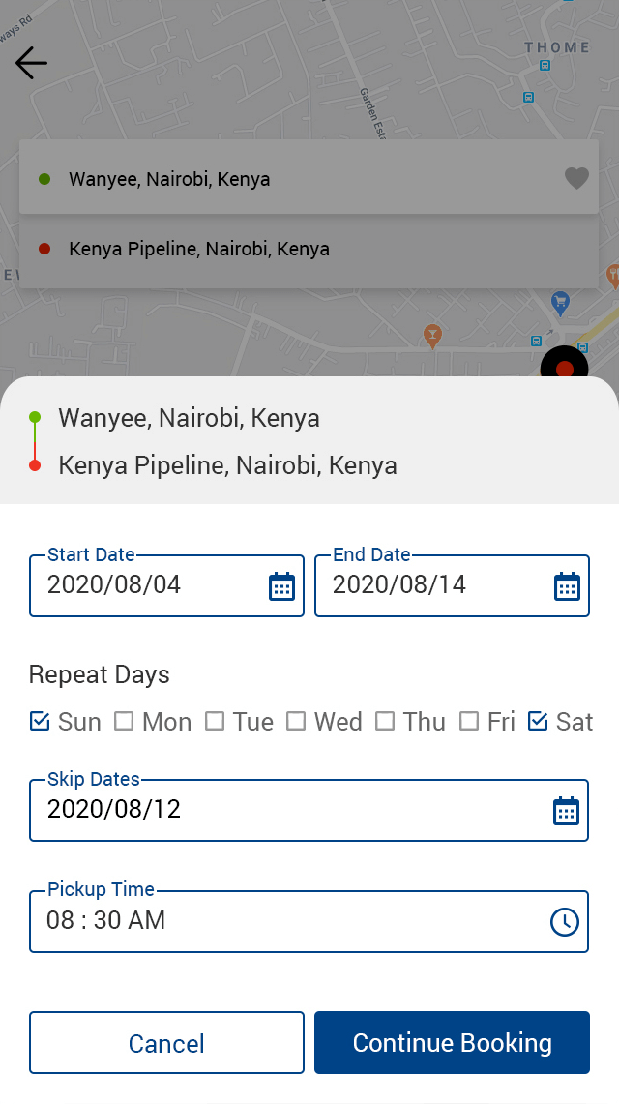Viewport: 619px width, 1104px height.
Task: Tap the Pickup Time clock icon
Action: [x=565, y=922]
